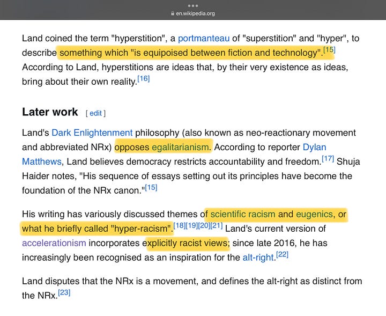This screenshot has width=386, height=316.
Task: Open citation [16] after 'own reality'
Action: (144, 79)
